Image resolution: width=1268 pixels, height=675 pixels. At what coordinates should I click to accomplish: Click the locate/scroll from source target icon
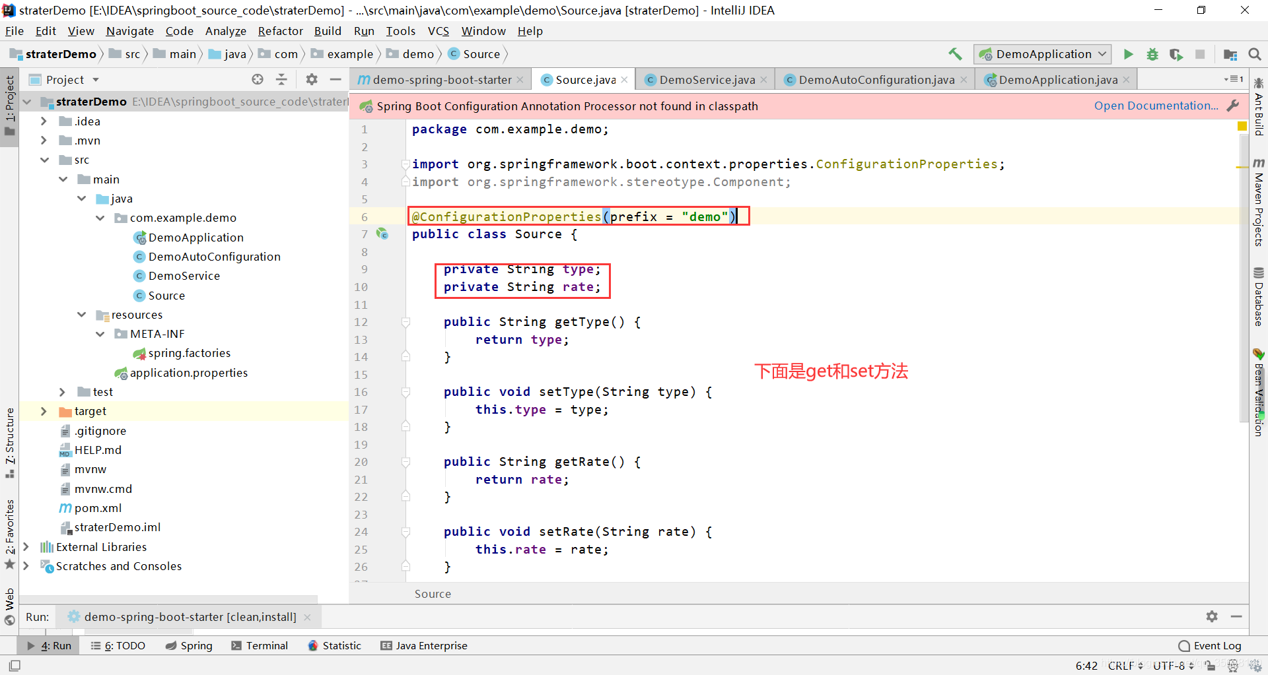tap(258, 80)
